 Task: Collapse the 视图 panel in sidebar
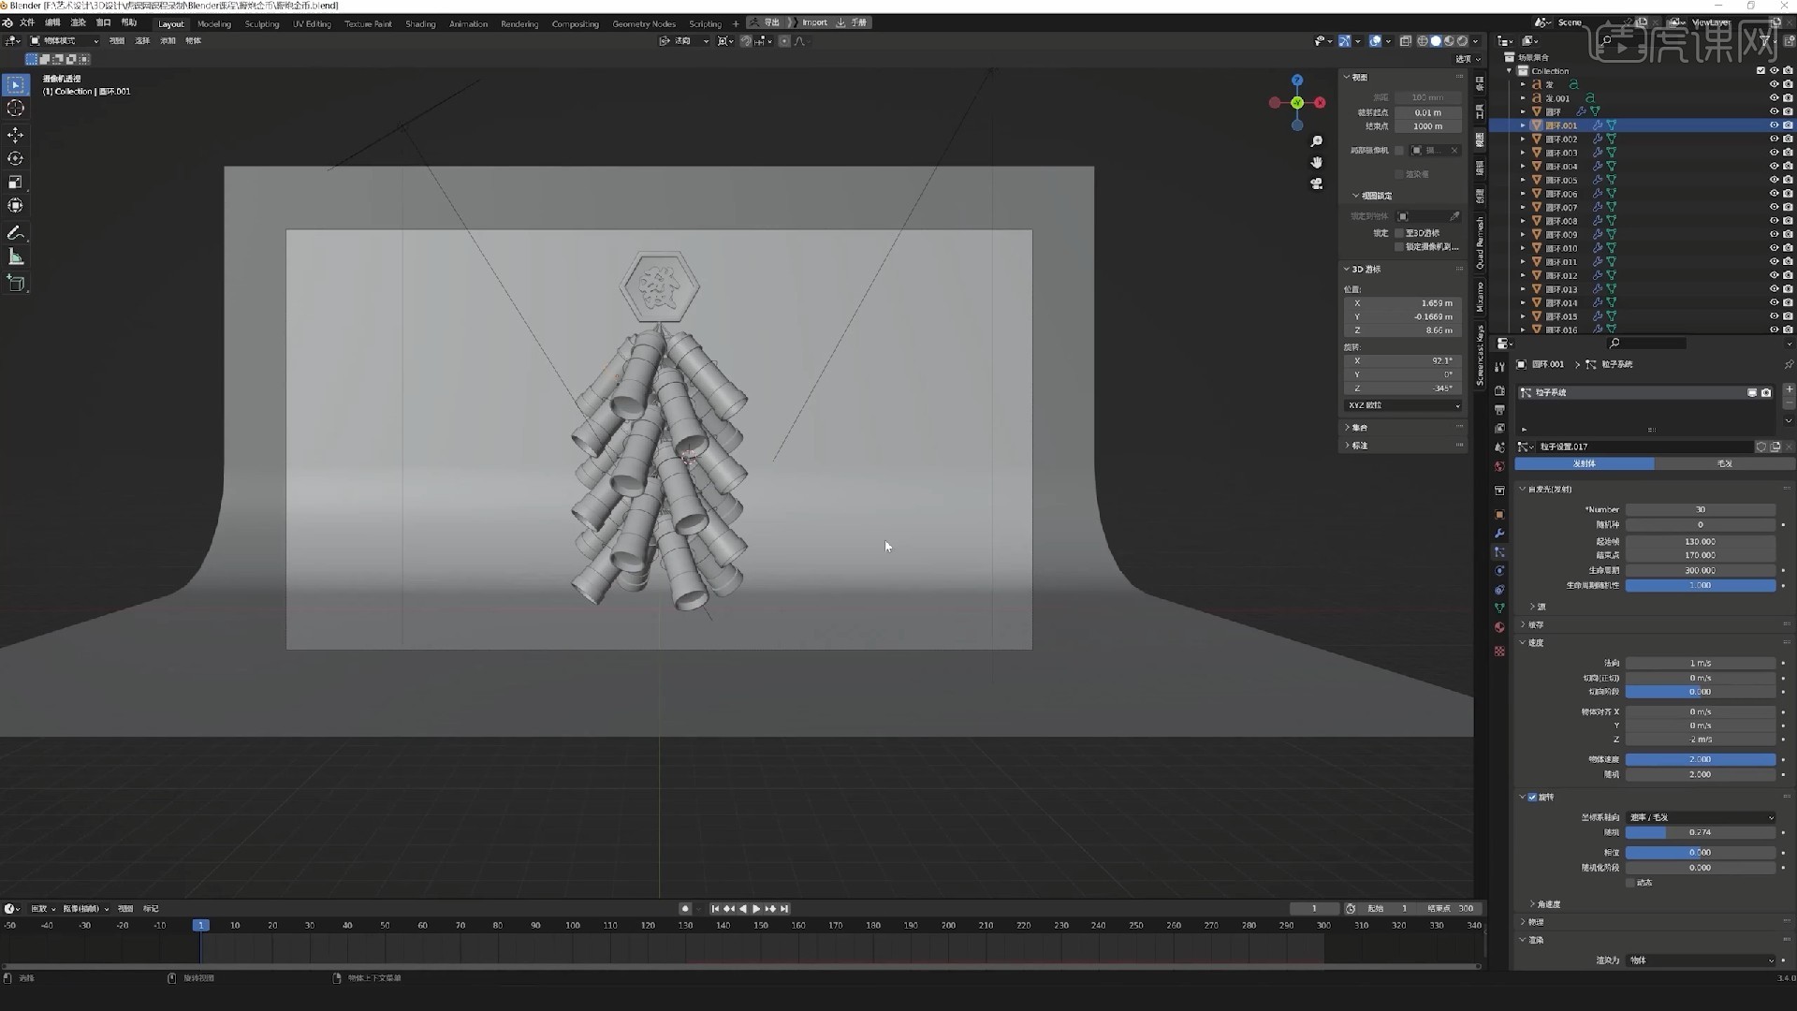coord(1348,77)
